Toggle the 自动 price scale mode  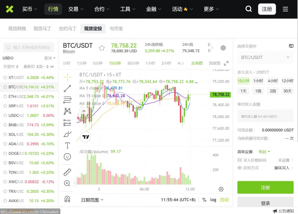point(224,200)
